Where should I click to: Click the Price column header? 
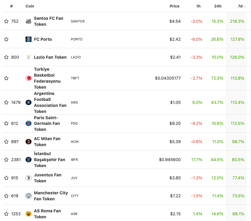174,6
